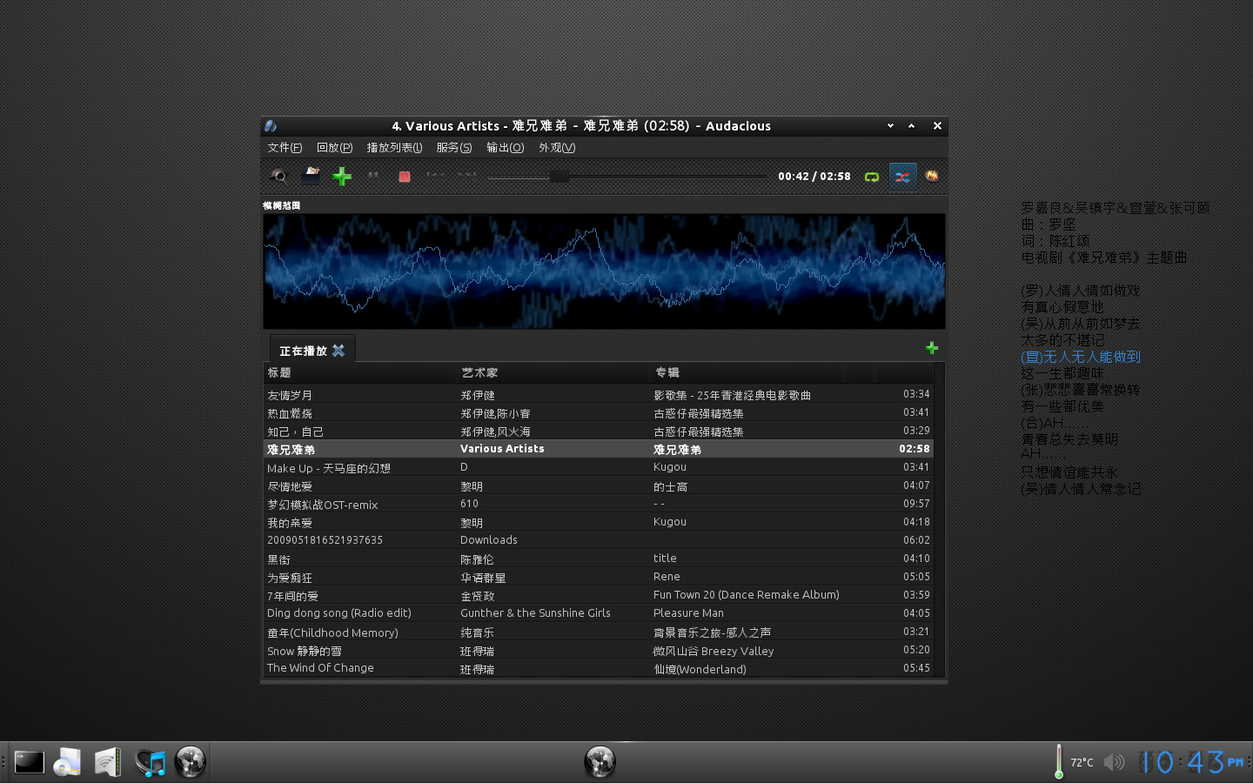Open the 播放列表(L) menu
The height and width of the screenshot is (783, 1253).
coord(394,148)
